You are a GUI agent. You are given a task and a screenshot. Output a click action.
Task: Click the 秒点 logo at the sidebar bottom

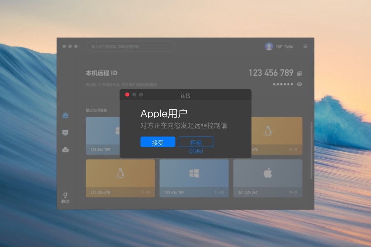click(65, 196)
